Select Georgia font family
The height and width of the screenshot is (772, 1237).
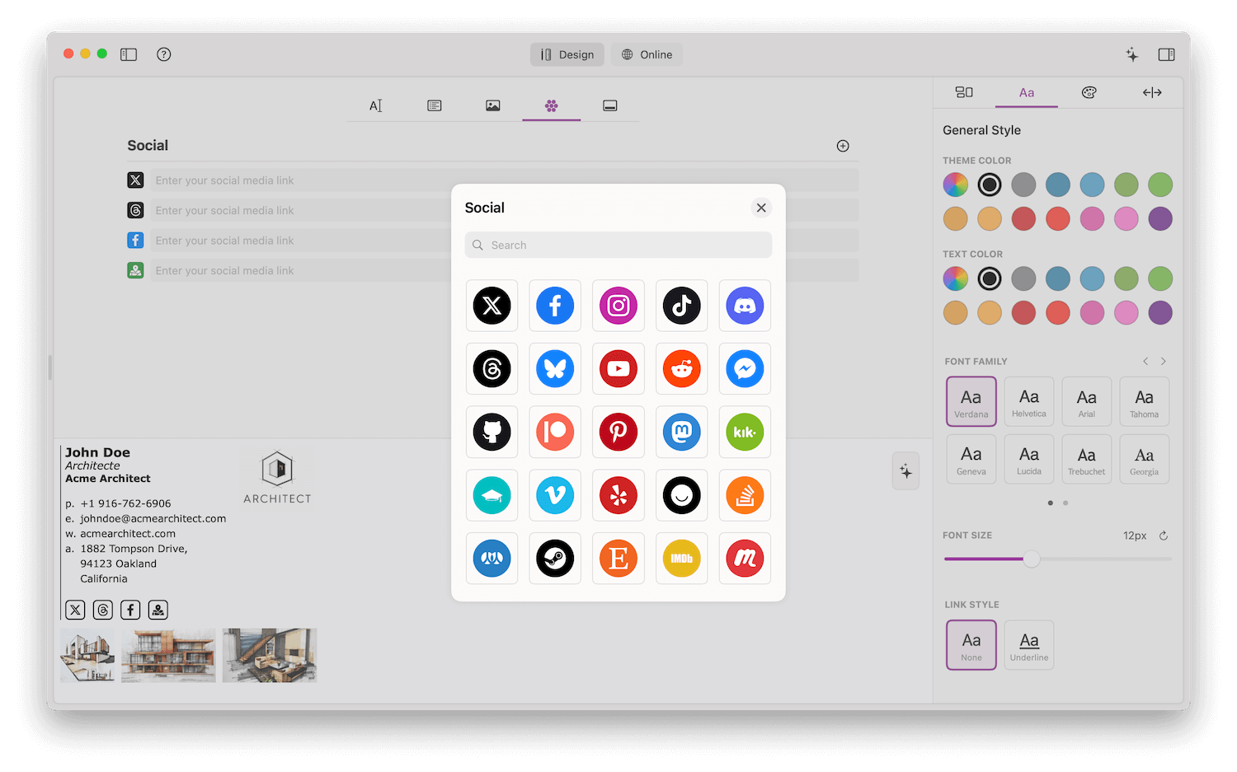pyautogui.click(x=1145, y=459)
